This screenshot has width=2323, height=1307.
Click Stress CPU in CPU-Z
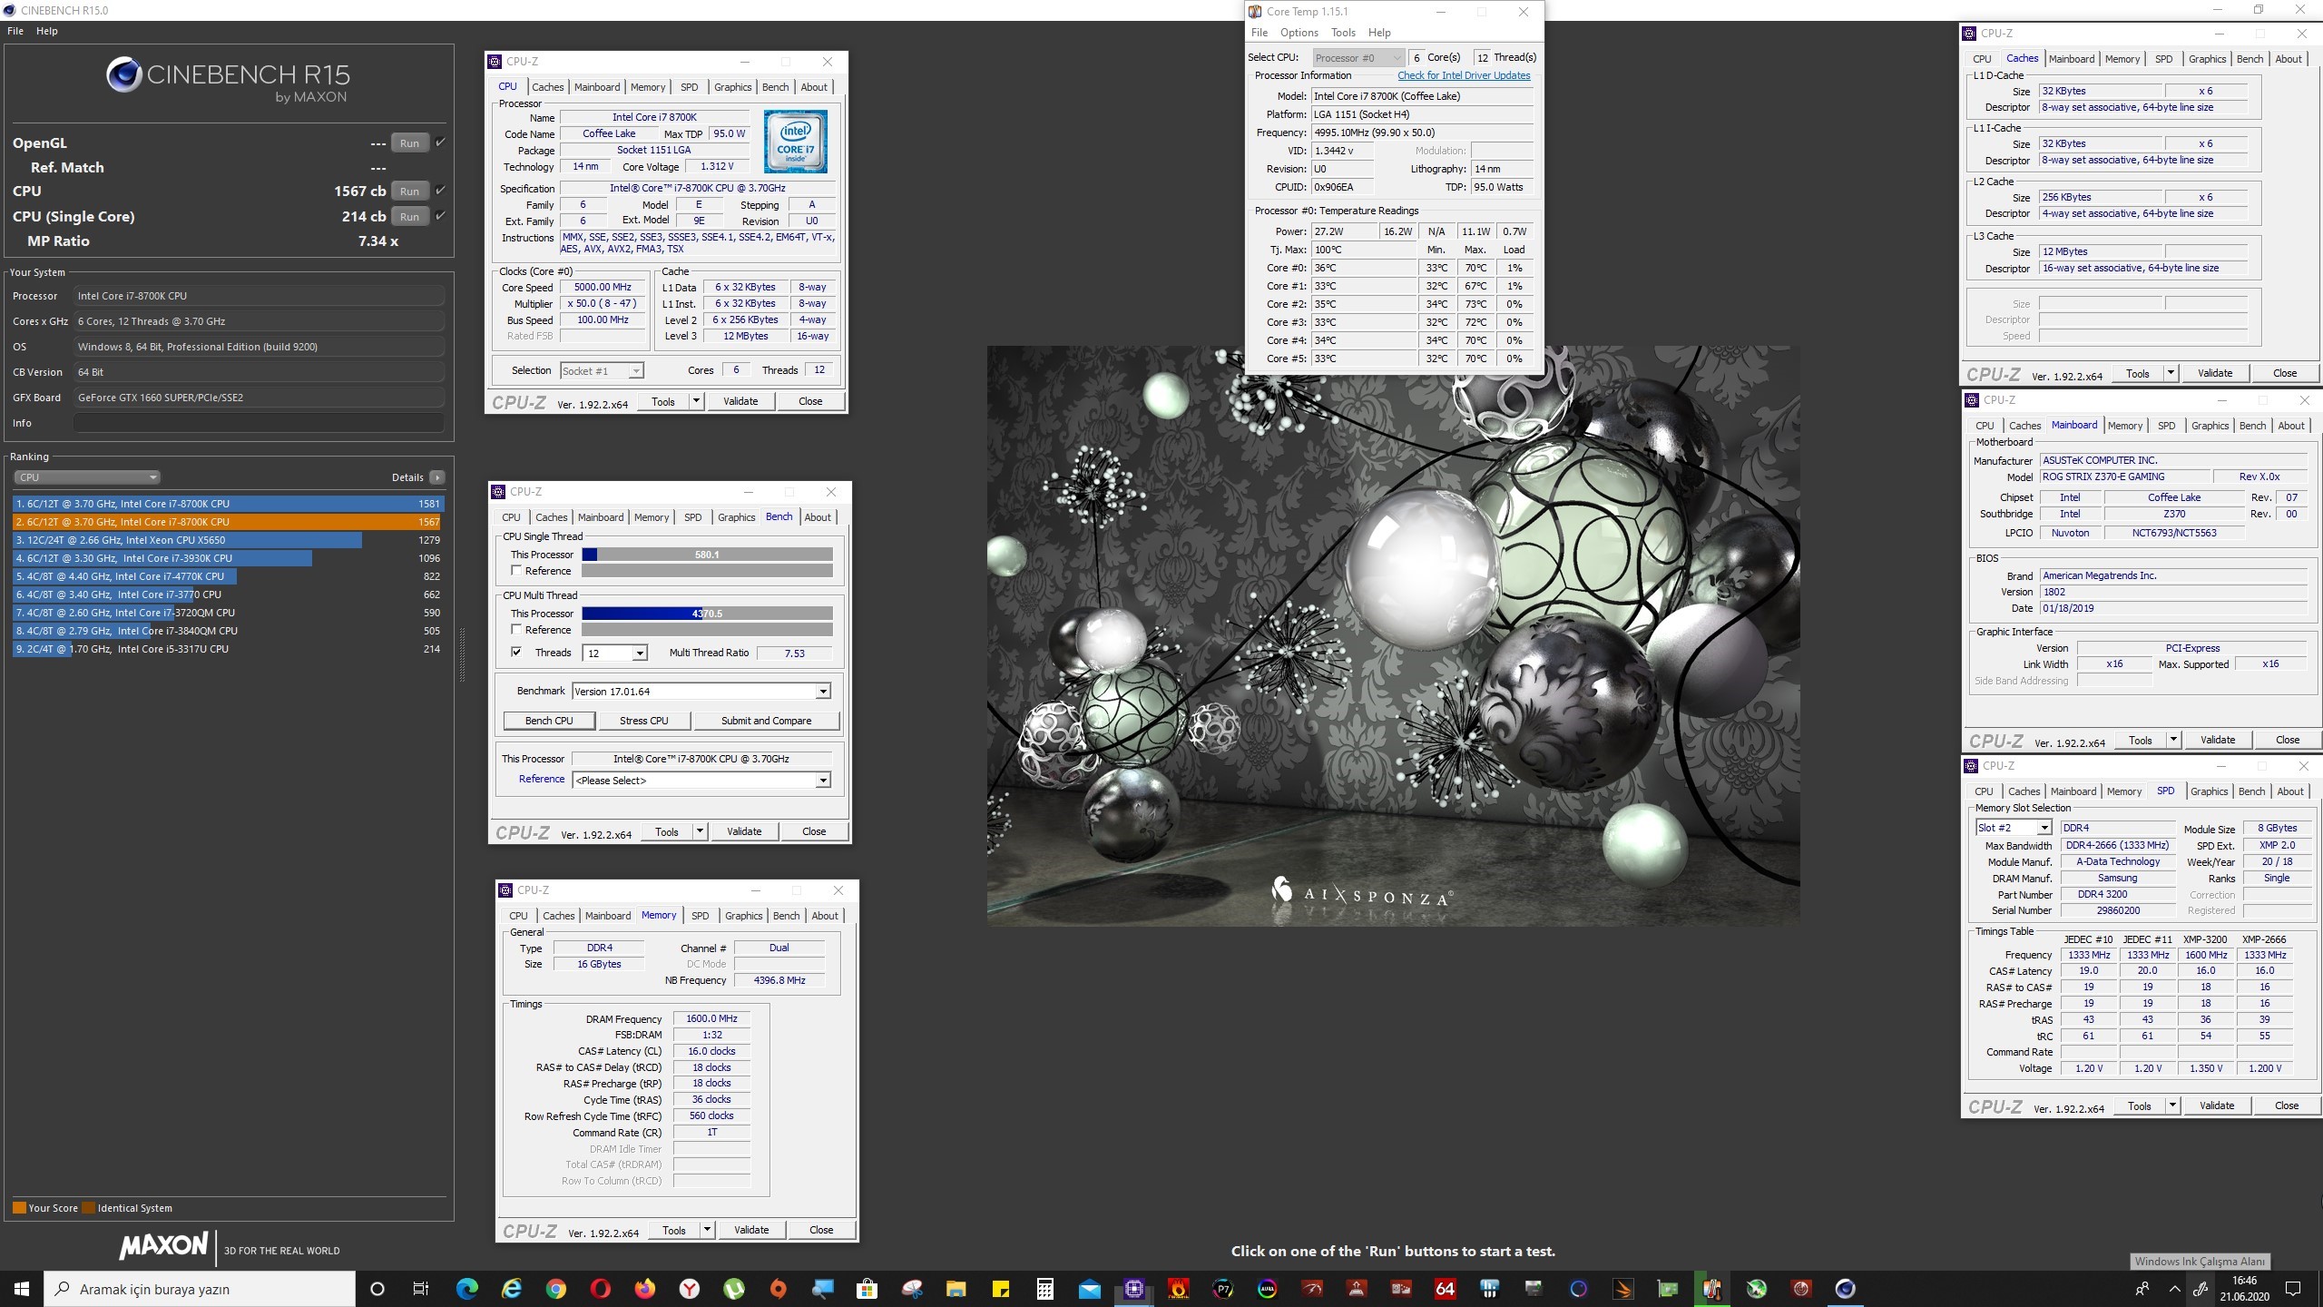tap(644, 721)
